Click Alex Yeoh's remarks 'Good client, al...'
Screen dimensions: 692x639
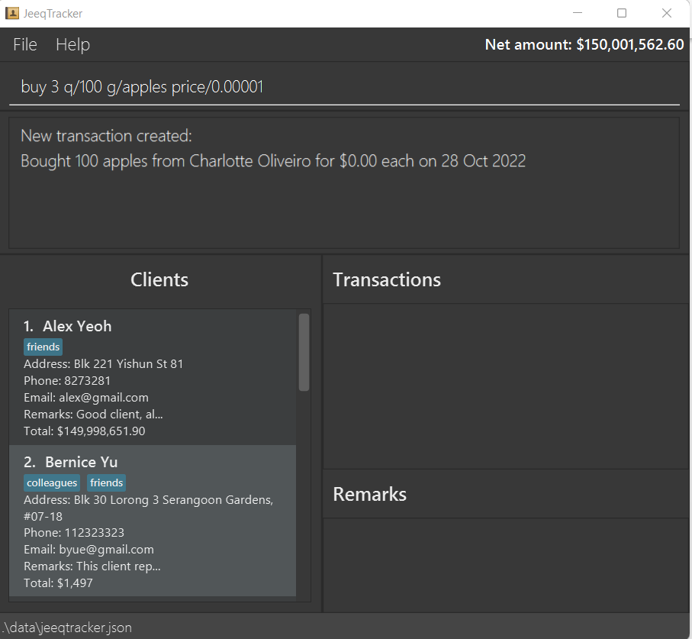click(x=93, y=415)
